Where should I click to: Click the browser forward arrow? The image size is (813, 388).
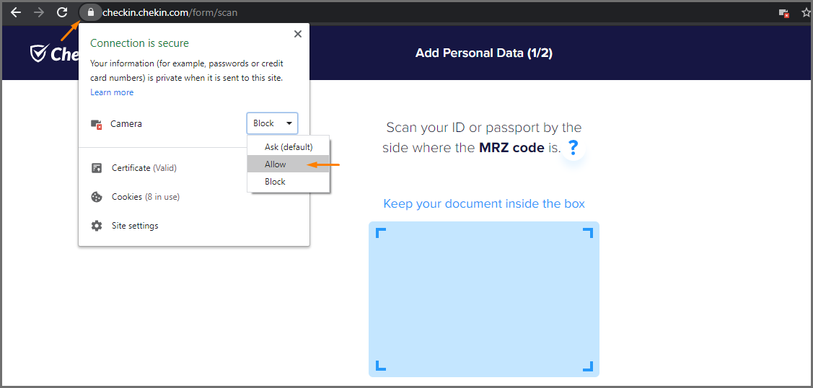[39, 12]
